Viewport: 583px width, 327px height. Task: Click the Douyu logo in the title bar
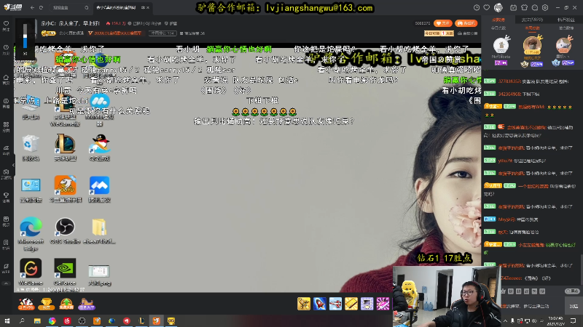13,7
